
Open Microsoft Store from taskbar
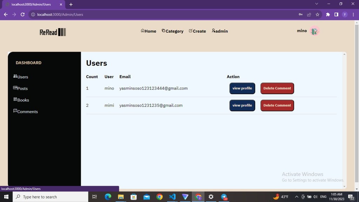click(134, 197)
